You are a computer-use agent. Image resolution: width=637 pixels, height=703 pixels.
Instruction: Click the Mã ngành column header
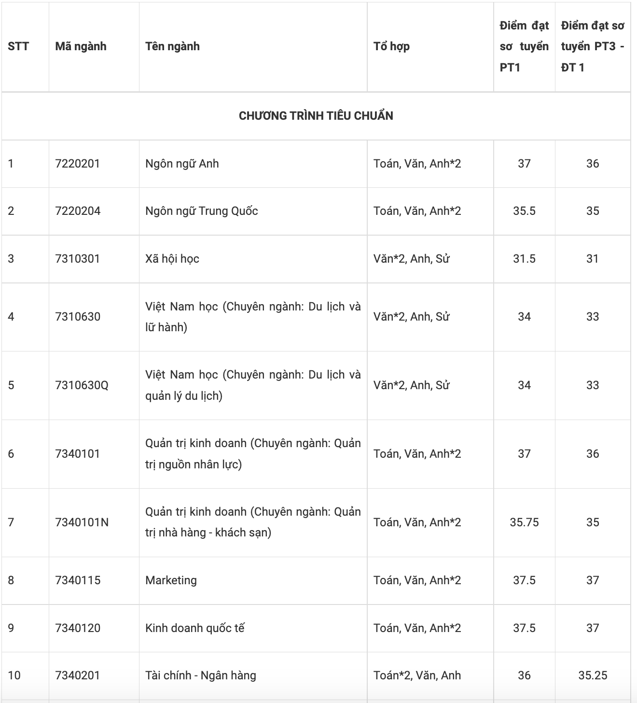tap(81, 46)
